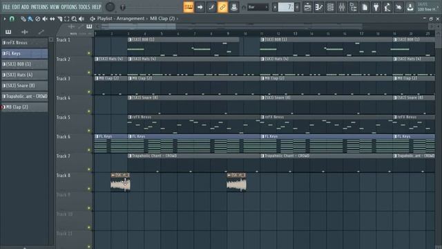
Task: Mute Track 5 with its green dot
Action: tap(89, 131)
